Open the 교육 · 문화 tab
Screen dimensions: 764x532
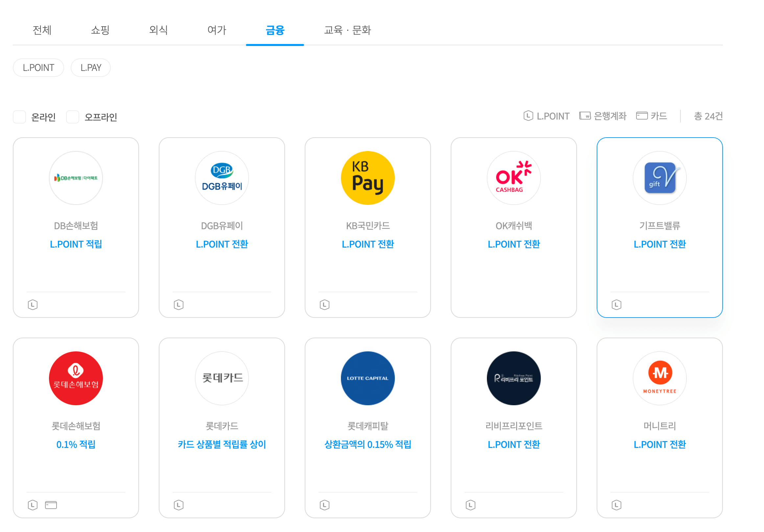point(347,30)
